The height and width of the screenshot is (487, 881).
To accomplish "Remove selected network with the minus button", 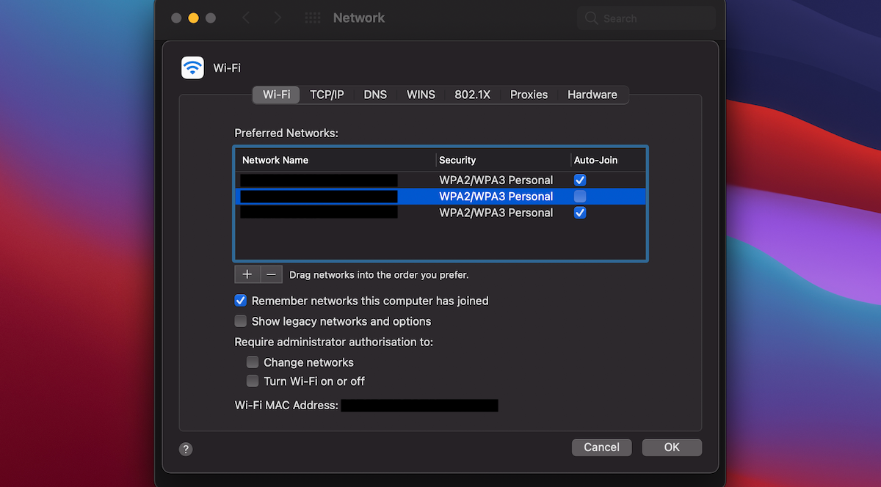I will [271, 274].
